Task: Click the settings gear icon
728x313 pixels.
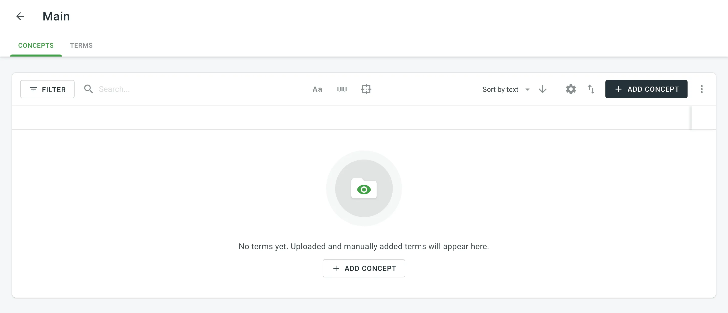Action: coord(571,89)
